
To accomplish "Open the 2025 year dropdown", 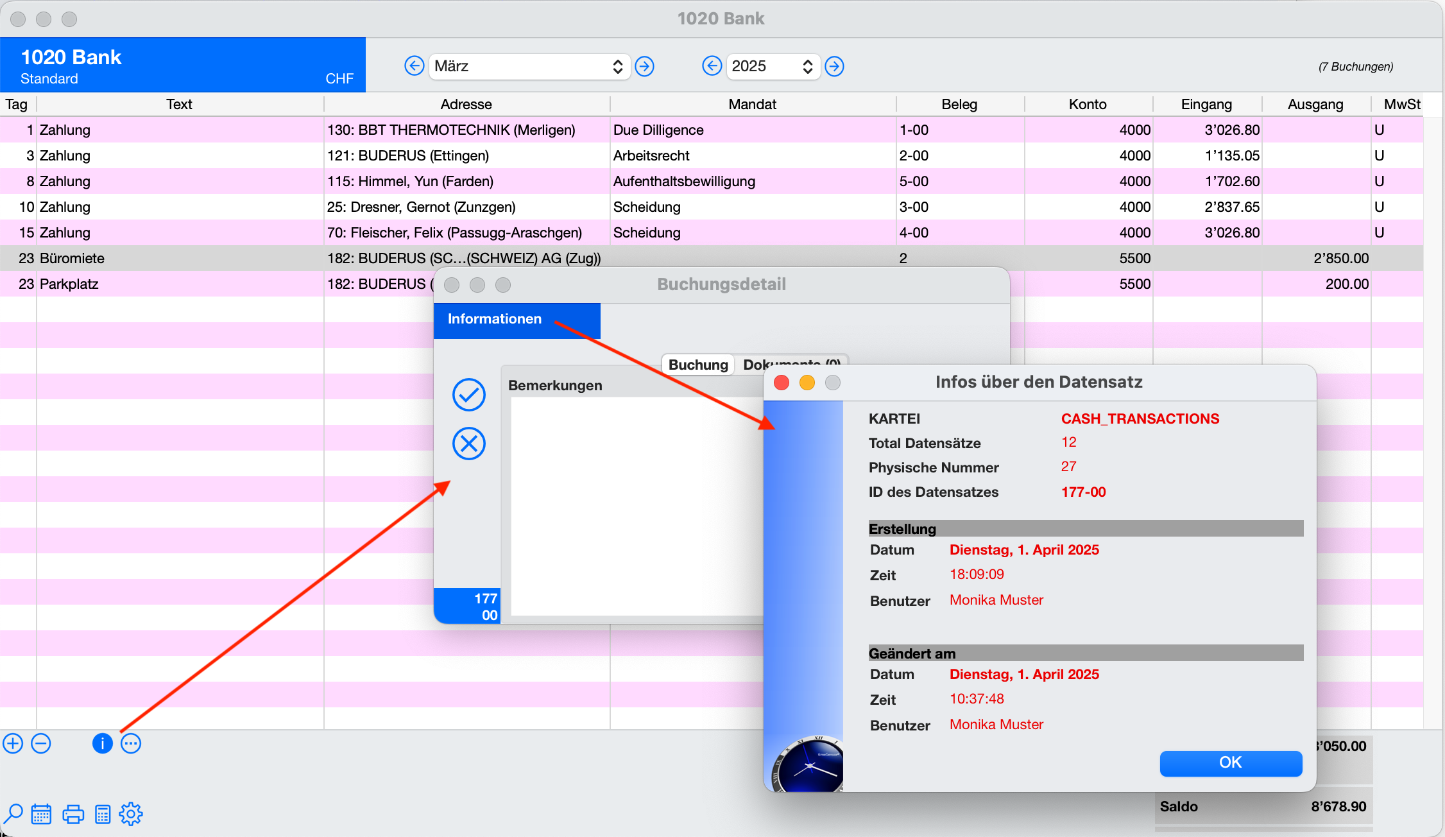I will 773,66.
